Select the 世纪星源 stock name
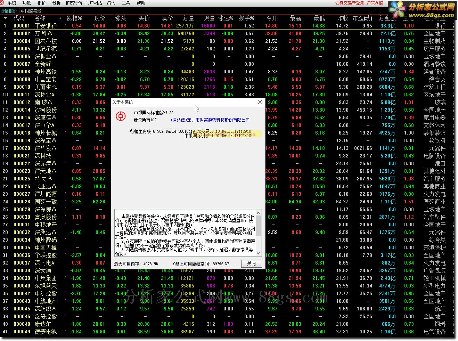Viewport: 458px width, 341px height. [46, 49]
